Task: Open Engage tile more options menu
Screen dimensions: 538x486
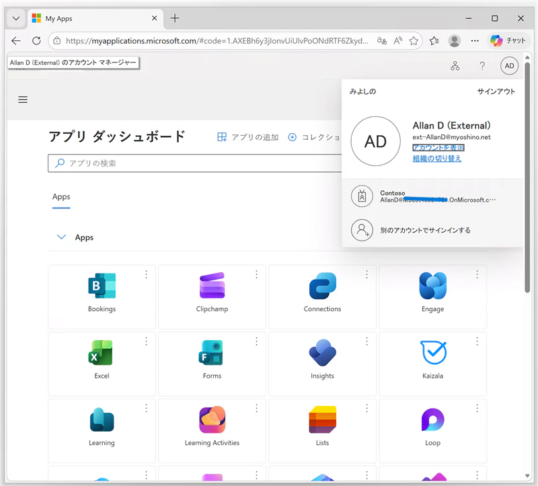Action: click(477, 274)
